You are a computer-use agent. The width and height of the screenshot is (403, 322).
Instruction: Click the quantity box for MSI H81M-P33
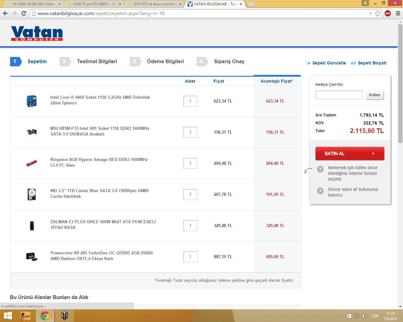tap(190, 132)
